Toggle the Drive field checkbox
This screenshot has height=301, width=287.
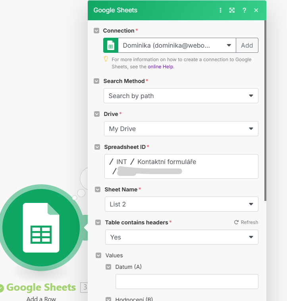[97, 114]
